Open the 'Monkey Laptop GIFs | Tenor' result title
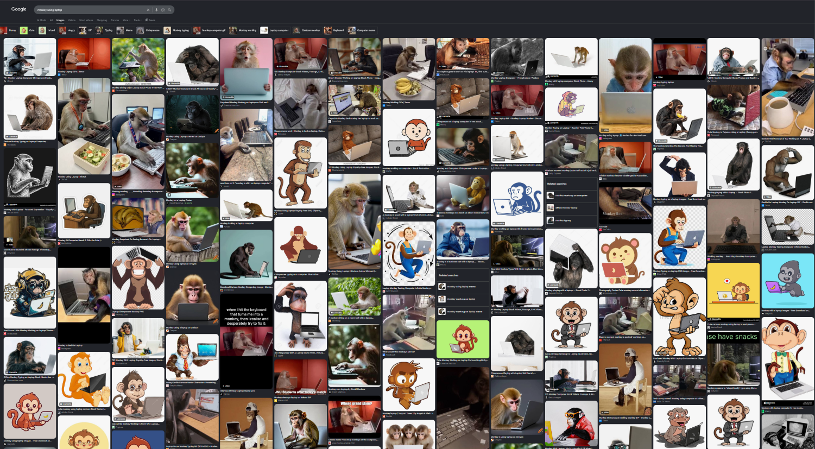This screenshot has width=815, height=449. (x=71, y=72)
